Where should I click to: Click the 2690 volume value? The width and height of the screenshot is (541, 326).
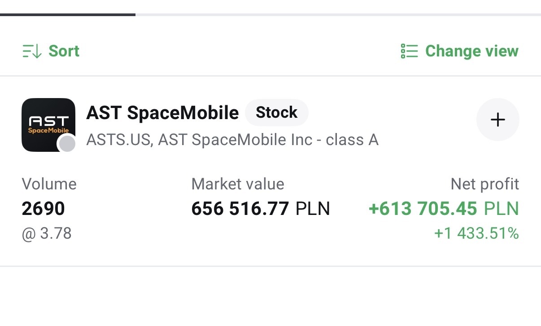tap(43, 209)
